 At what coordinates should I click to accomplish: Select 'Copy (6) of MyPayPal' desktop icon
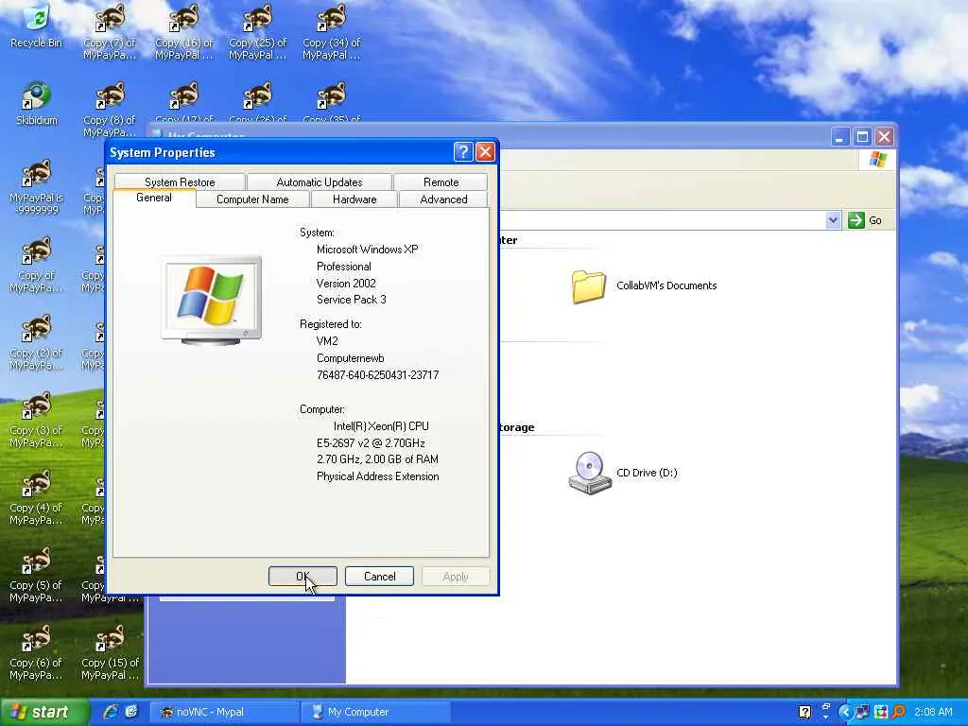[x=37, y=652]
